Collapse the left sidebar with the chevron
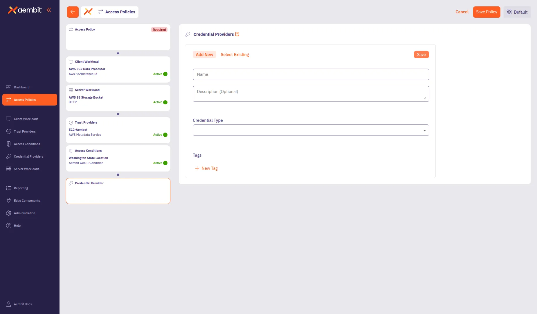 [48, 10]
